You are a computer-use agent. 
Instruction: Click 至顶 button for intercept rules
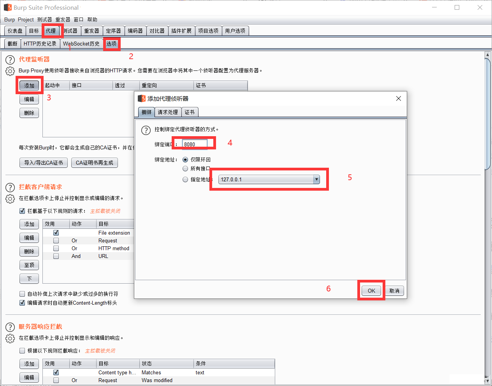click(29, 265)
